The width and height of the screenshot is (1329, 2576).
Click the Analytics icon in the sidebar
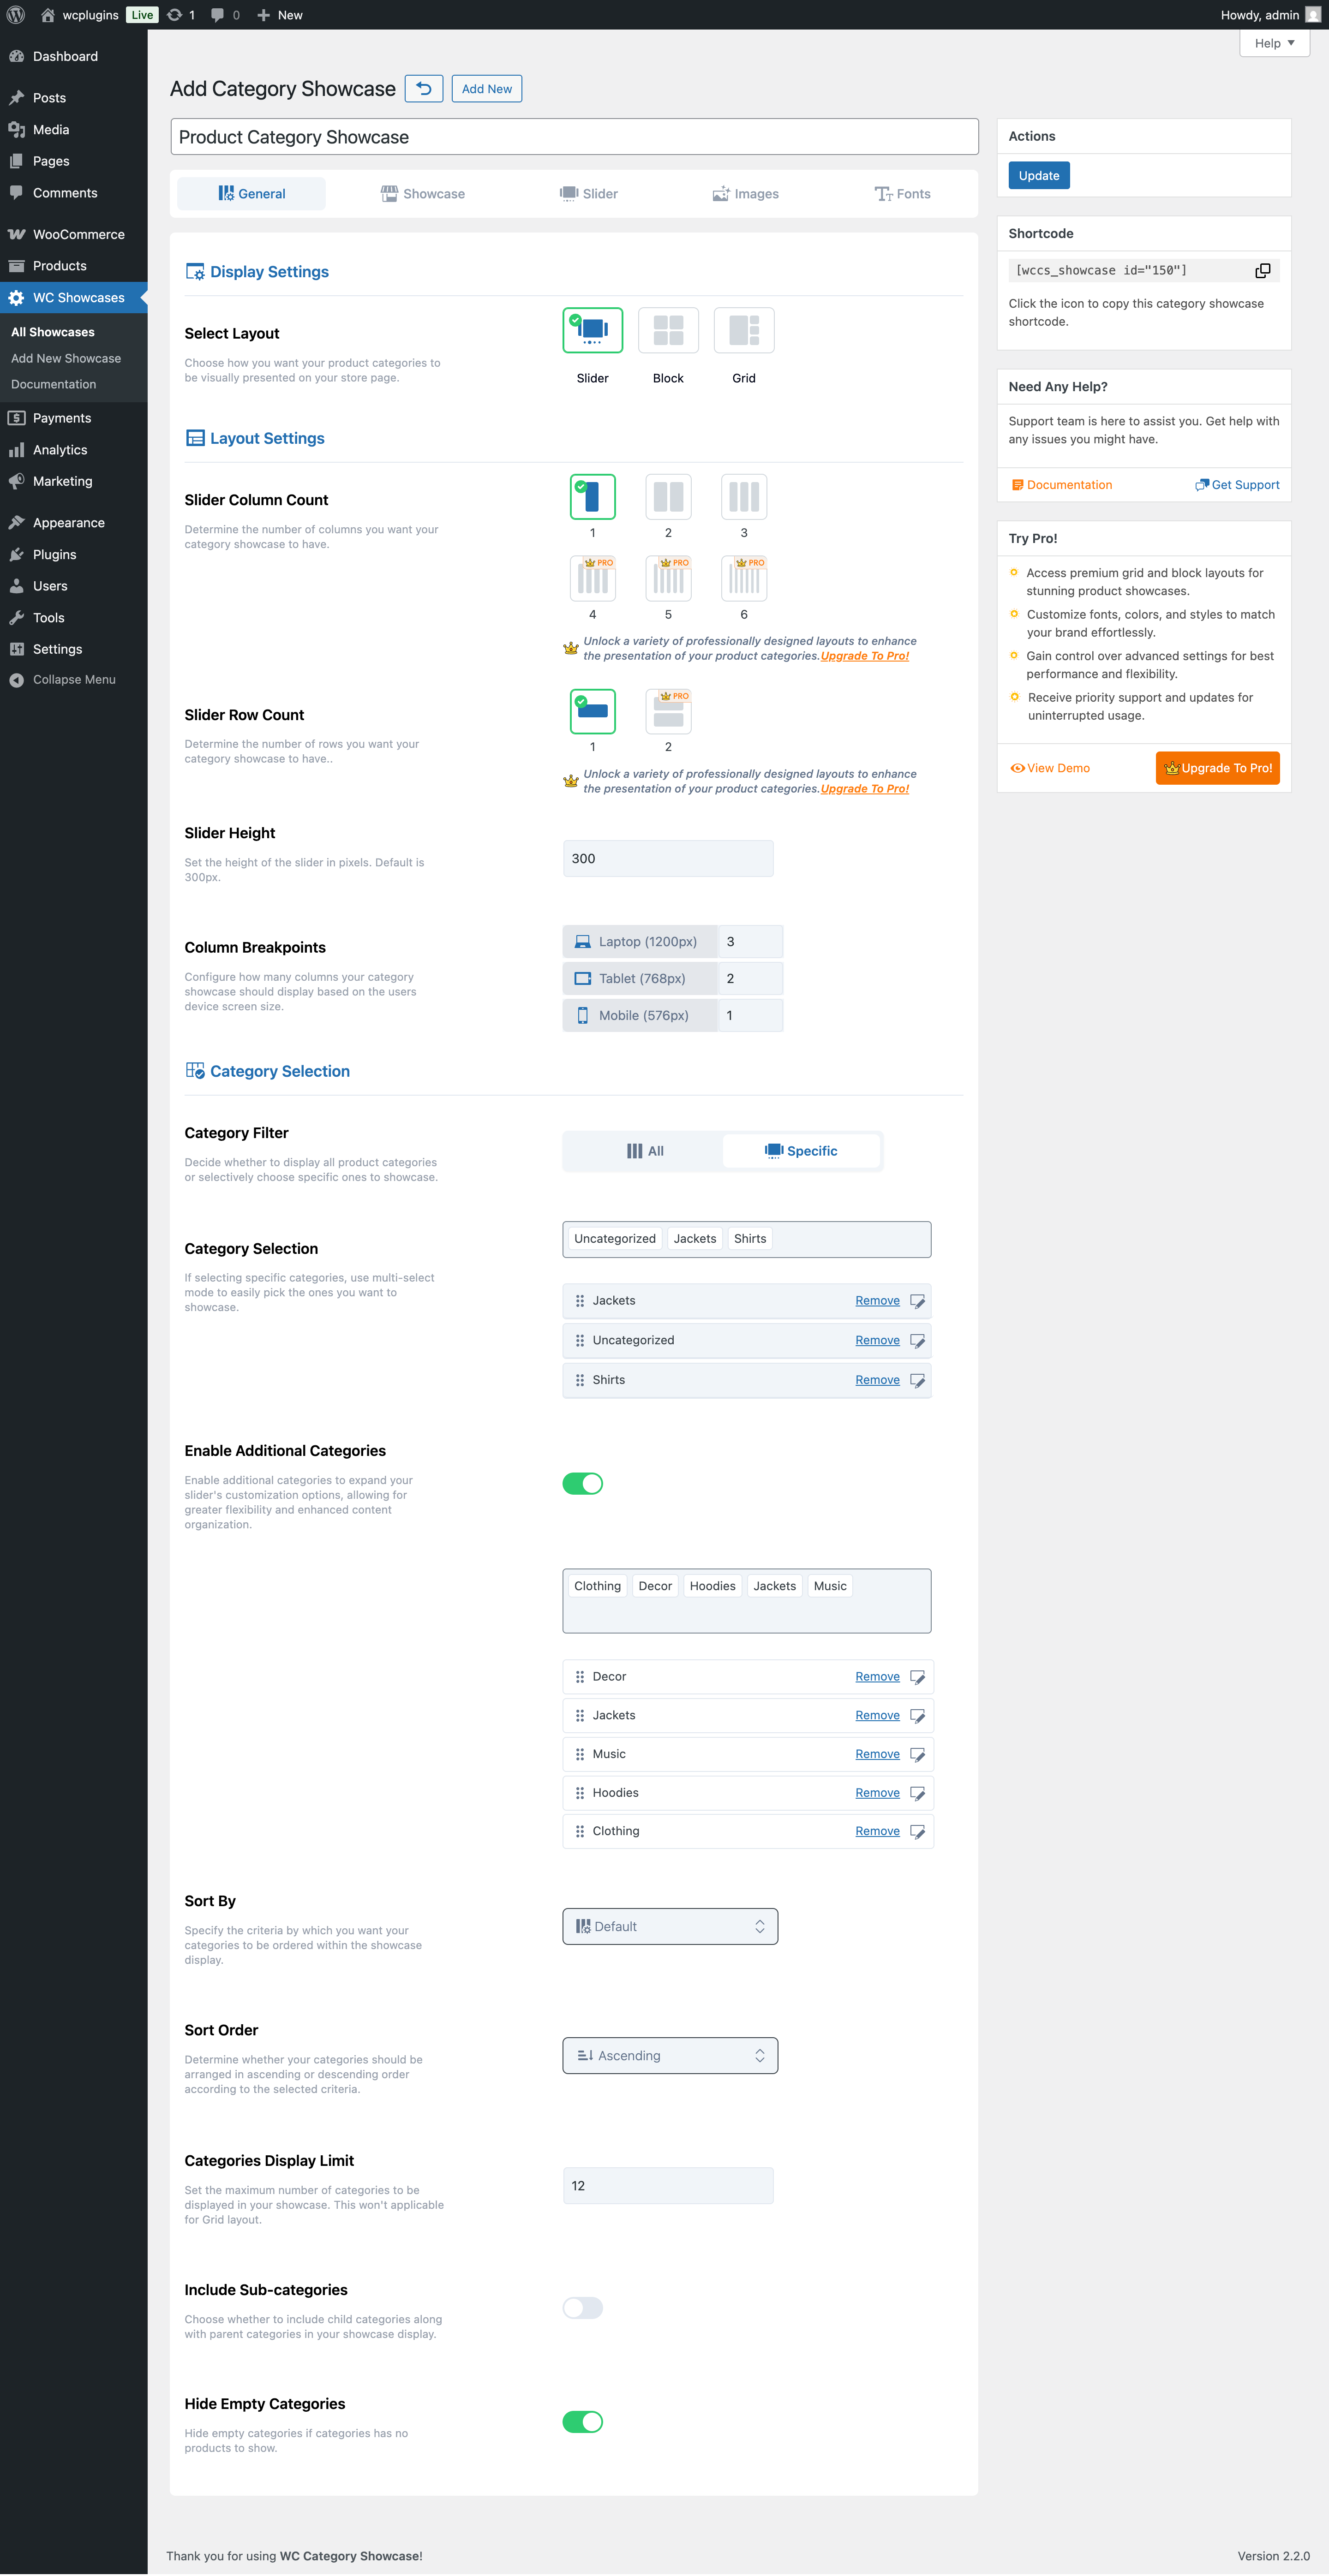pyautogui.click(x=16, y=450)
